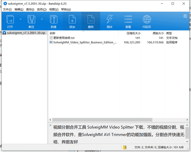This screenshot has width=191, height=152.
Task: Click the New archive (新建) icon
Action: (54, 19)
